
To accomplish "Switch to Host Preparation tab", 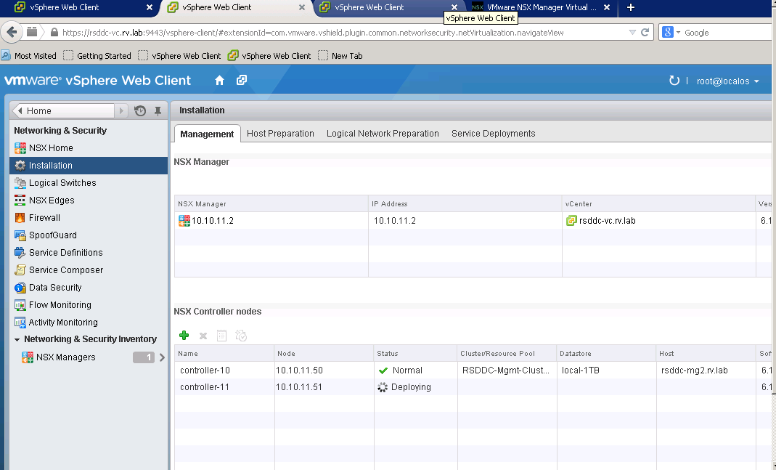I will point(280,134).
